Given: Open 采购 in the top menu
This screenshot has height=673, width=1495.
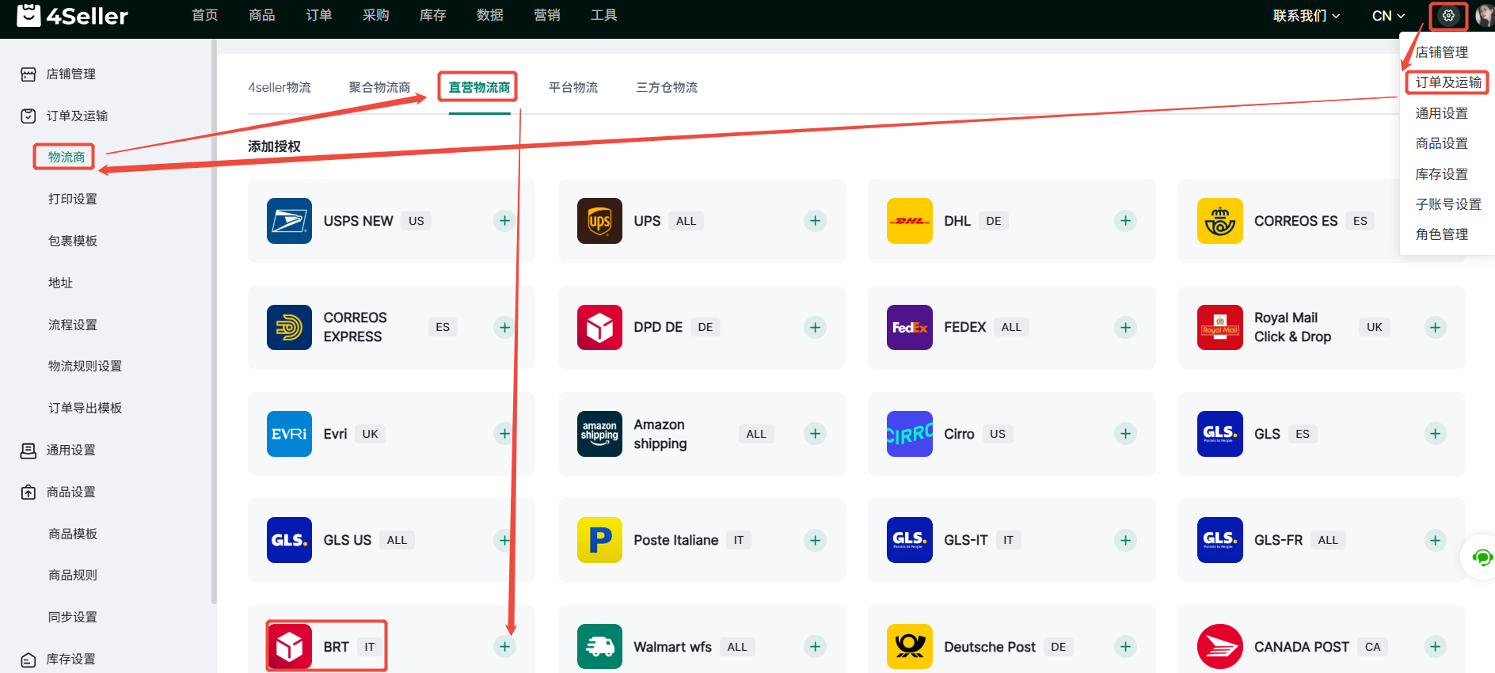Looking at the screenshot, I should tap(376, 15).
